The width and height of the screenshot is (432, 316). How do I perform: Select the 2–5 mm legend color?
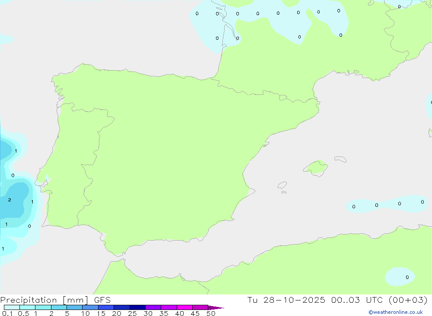59,307
